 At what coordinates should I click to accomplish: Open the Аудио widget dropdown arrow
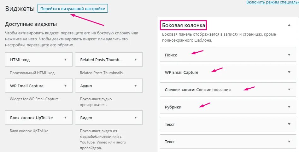pos(136,86)
